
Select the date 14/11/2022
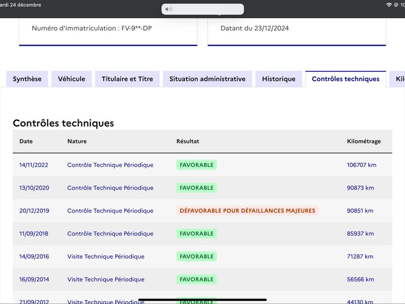33,165
